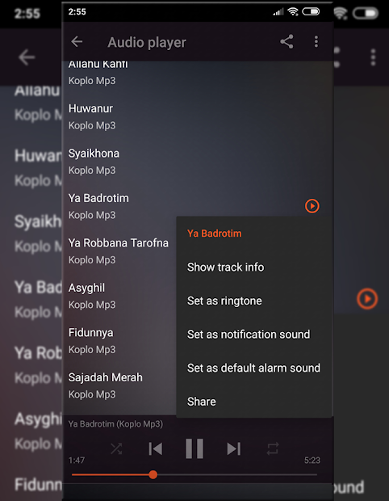Skip to the previous track
The height and width of the screenshot is (501, 389).
156,448
